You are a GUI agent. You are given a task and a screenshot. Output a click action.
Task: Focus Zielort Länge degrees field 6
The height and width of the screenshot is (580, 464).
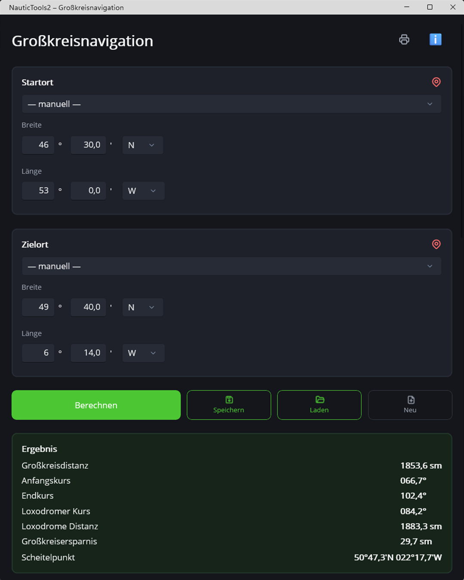point(38,353)
